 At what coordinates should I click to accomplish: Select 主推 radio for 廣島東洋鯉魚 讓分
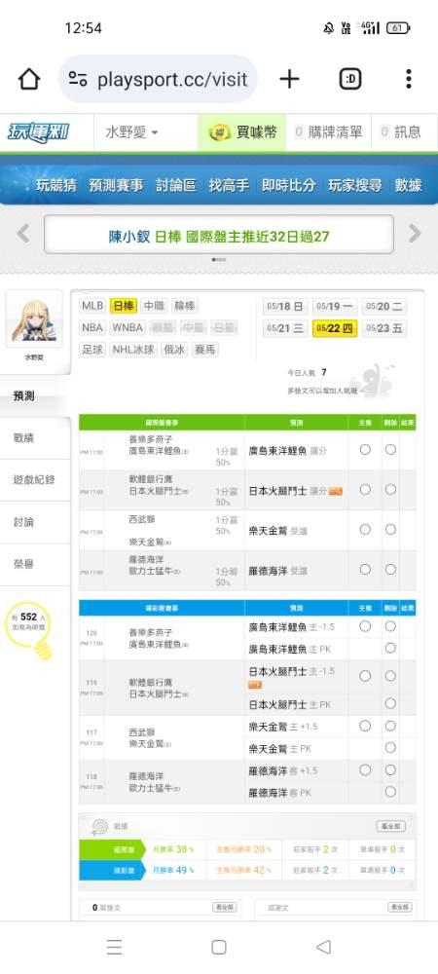pos(365,449)
